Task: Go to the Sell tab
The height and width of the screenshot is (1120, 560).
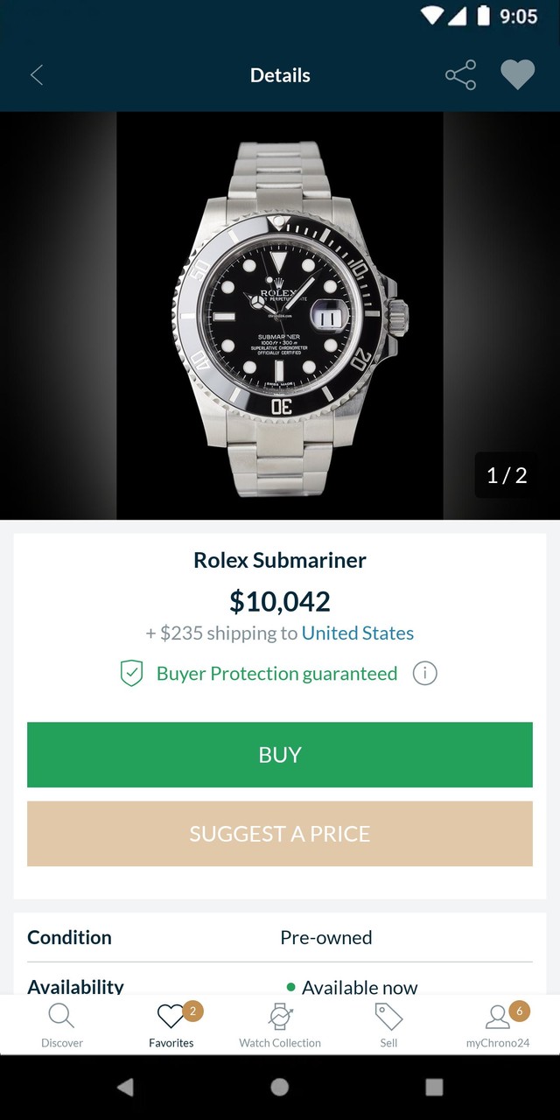Action: pos(388,1025)
